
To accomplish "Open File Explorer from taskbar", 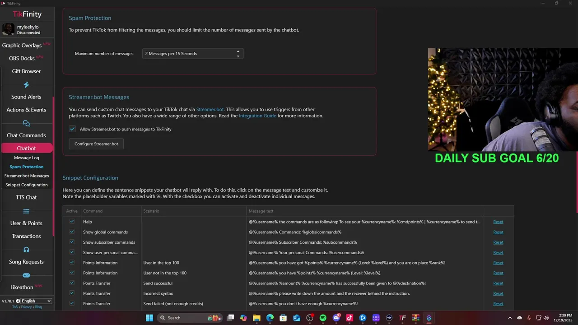I will click(x=256, y=318).
